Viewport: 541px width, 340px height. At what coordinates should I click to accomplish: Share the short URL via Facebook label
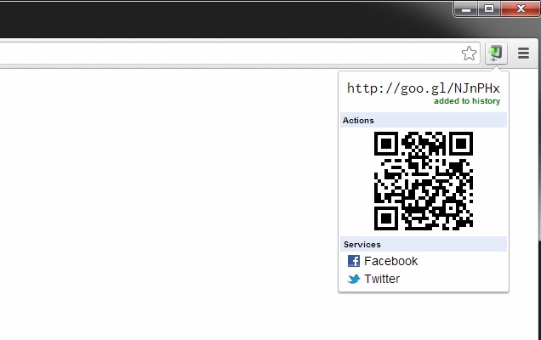coord(391,261)
